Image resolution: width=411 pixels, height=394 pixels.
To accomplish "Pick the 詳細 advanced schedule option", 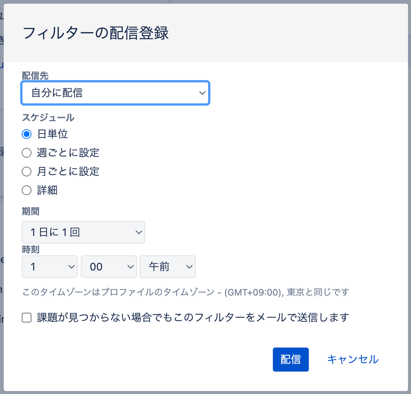I will [x=26, y=190].
